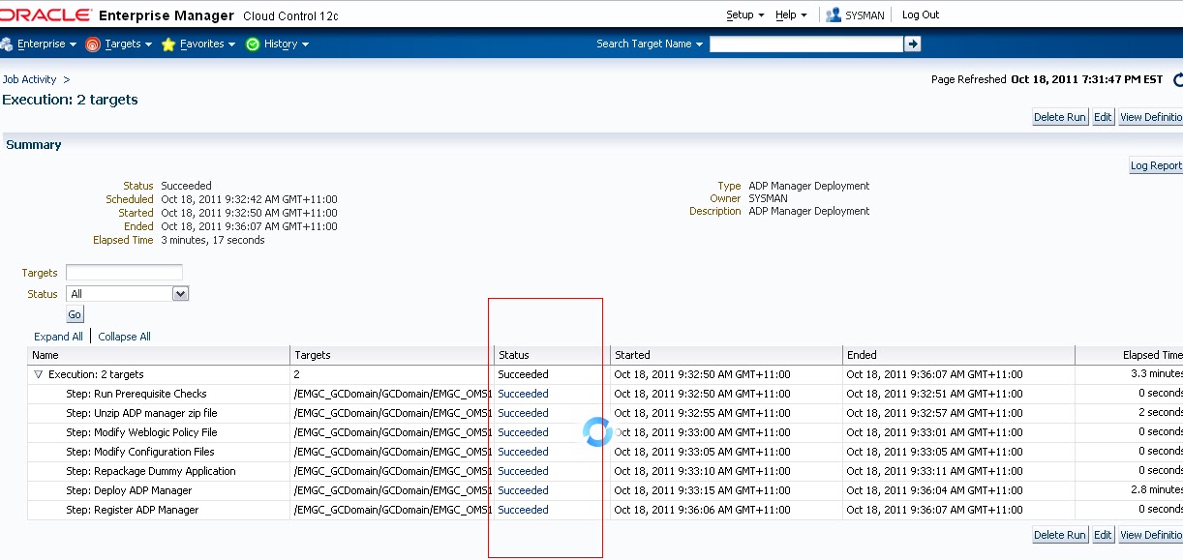Click the bottom View Definition button
The width and height of the screenshot is (1183, 560).
1150,535
